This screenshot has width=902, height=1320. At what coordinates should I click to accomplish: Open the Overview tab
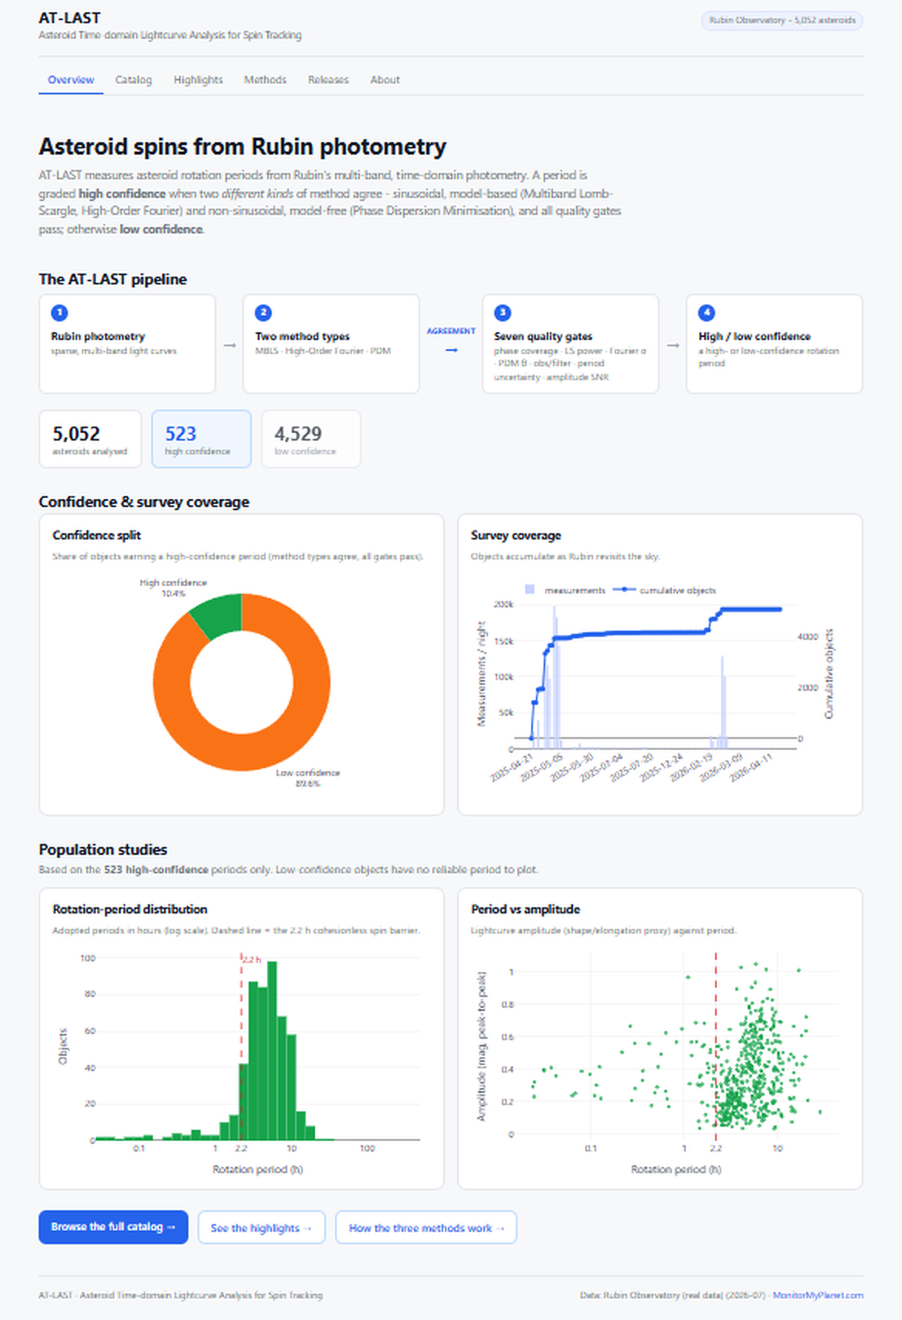(x=71, y=80)
